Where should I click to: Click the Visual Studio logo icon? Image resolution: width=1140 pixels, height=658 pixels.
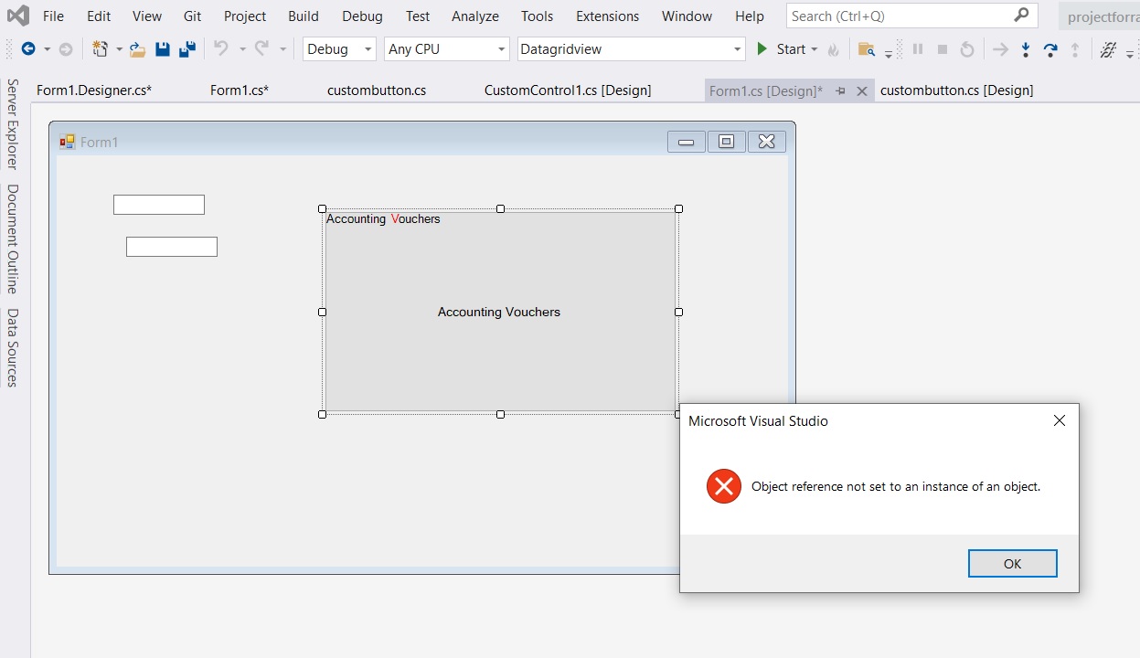coord(18,16)
